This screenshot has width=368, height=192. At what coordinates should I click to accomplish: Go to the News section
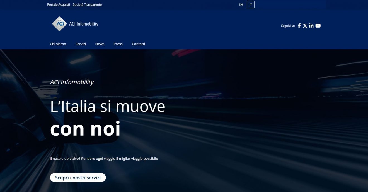tap(100, 44)
